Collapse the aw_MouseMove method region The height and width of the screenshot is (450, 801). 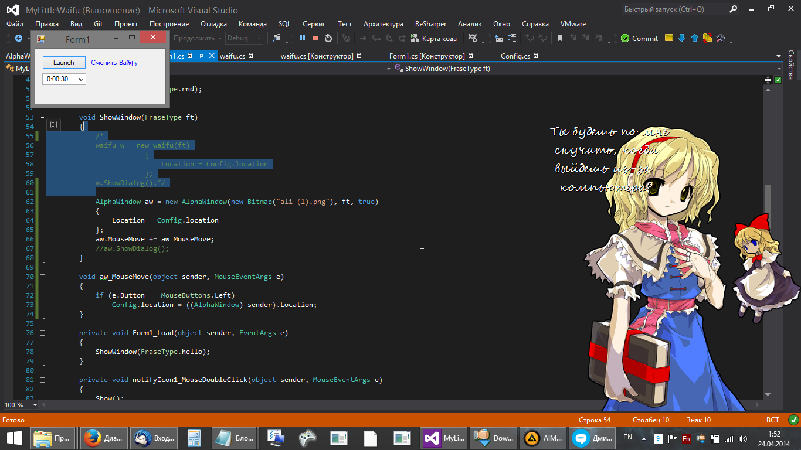pos(42,277)
